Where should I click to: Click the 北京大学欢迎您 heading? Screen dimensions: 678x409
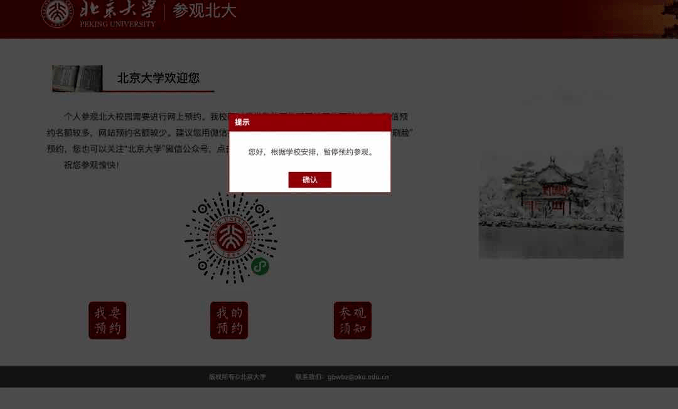[158, 78]
